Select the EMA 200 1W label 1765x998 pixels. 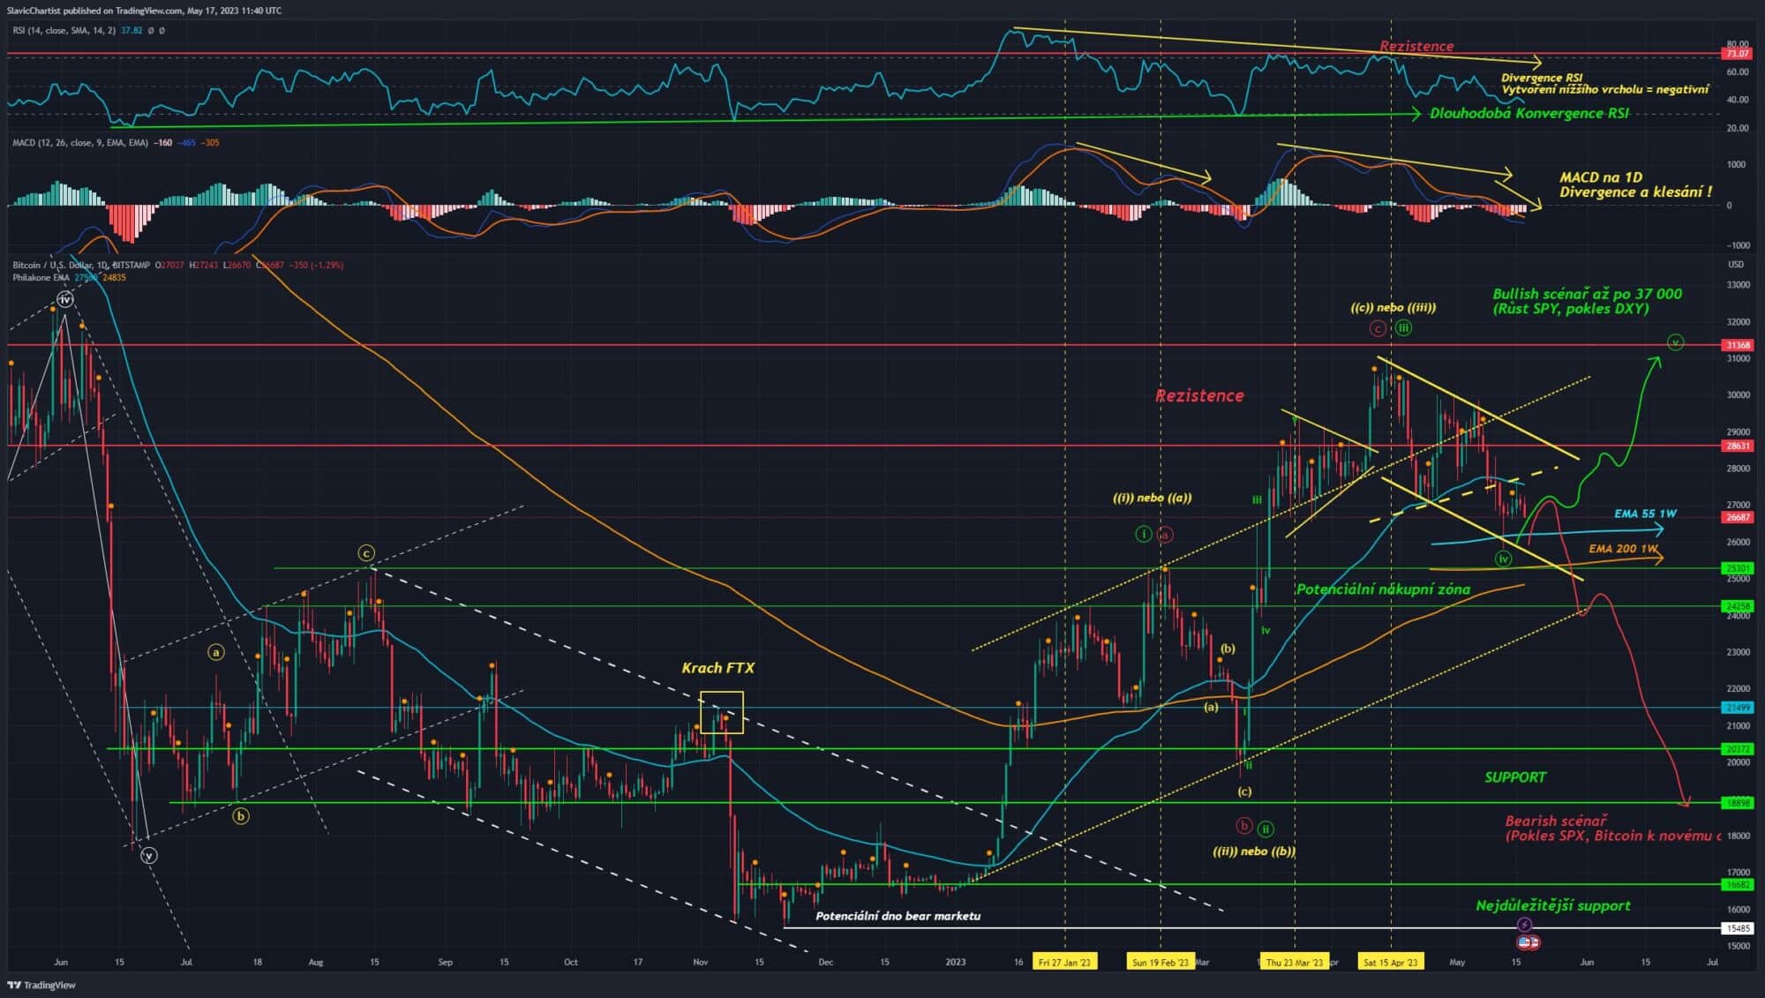pos(1624,549)
